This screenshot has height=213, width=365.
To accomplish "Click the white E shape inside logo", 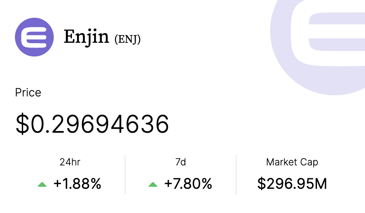I will [x=34, y=37].
